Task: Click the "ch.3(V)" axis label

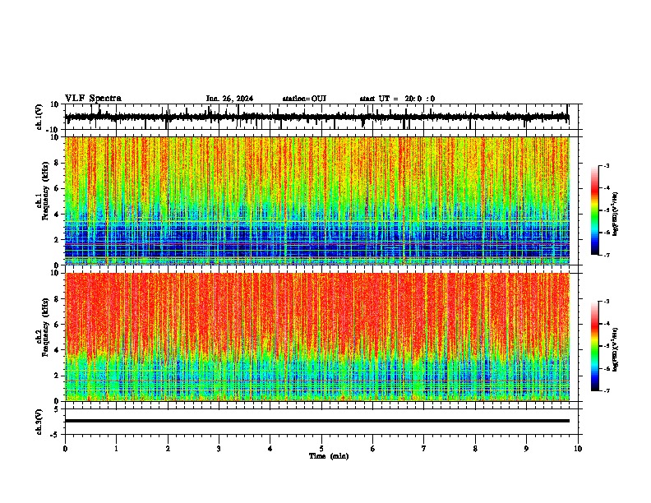Action: point(39,422)
